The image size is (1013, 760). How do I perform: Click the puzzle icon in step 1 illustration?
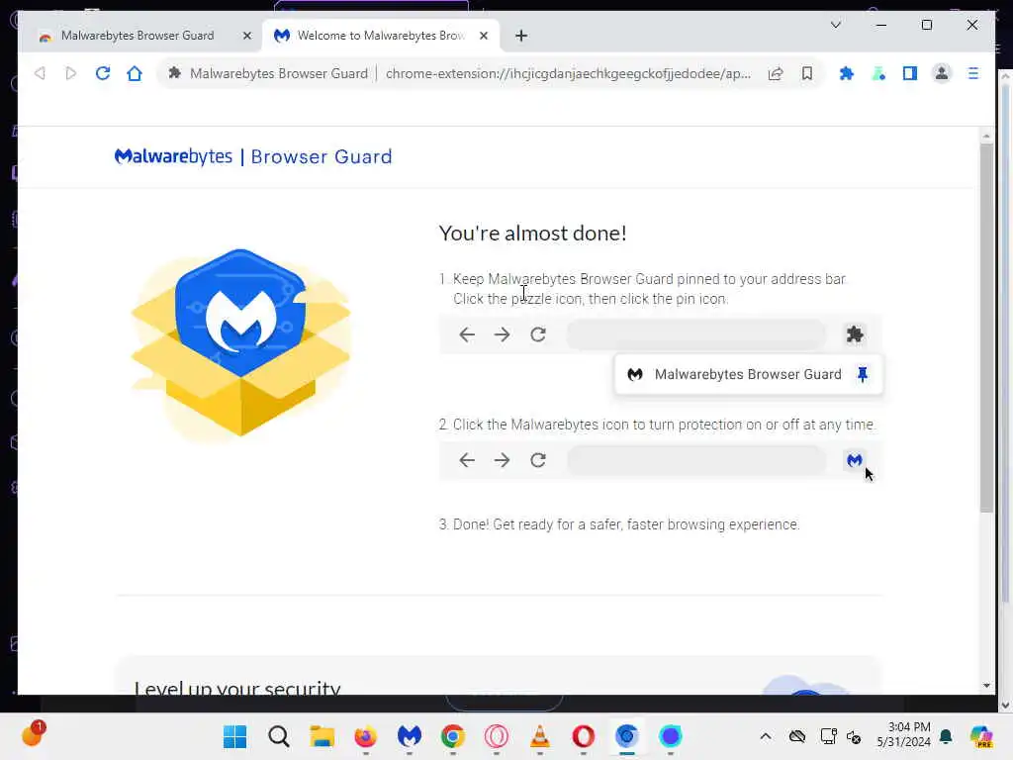coord(855,334)
